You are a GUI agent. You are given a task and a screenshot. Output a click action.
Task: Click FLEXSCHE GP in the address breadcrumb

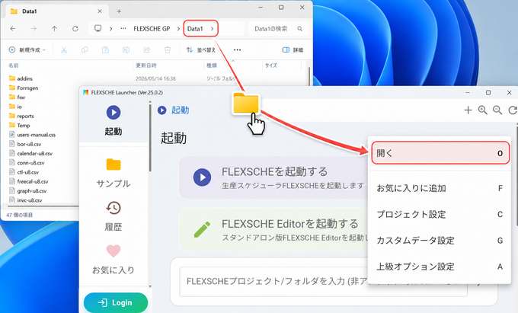[152, 29]
